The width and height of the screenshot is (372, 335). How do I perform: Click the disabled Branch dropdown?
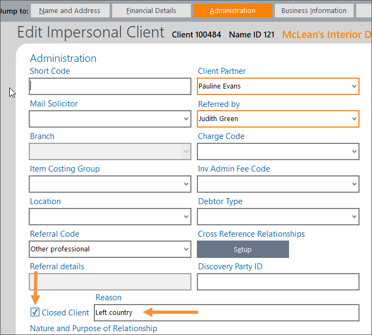110,151
